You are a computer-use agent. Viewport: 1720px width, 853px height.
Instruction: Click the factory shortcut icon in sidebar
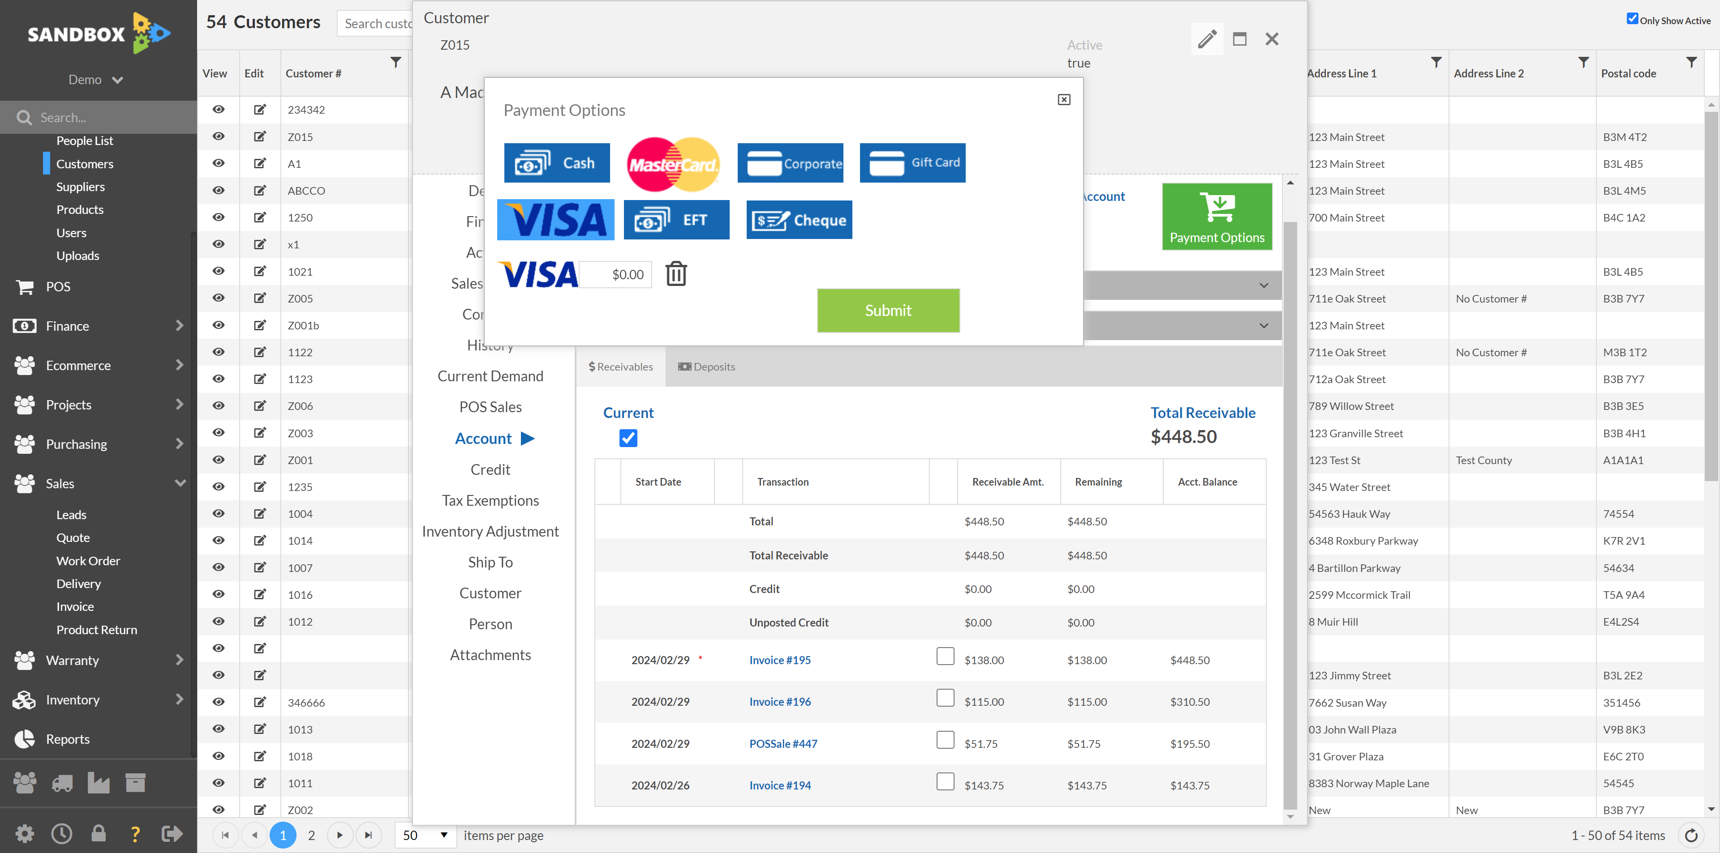98,783
